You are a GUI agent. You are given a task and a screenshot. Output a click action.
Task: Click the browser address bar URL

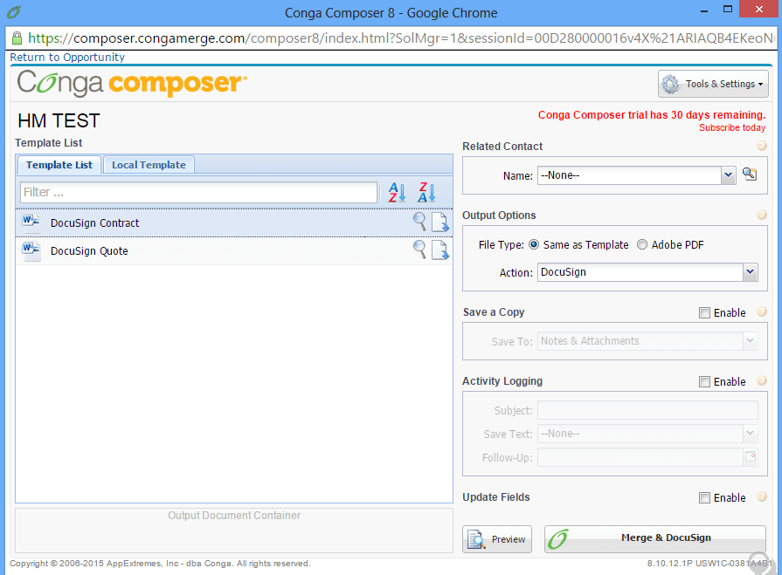[x=401, y=38]
